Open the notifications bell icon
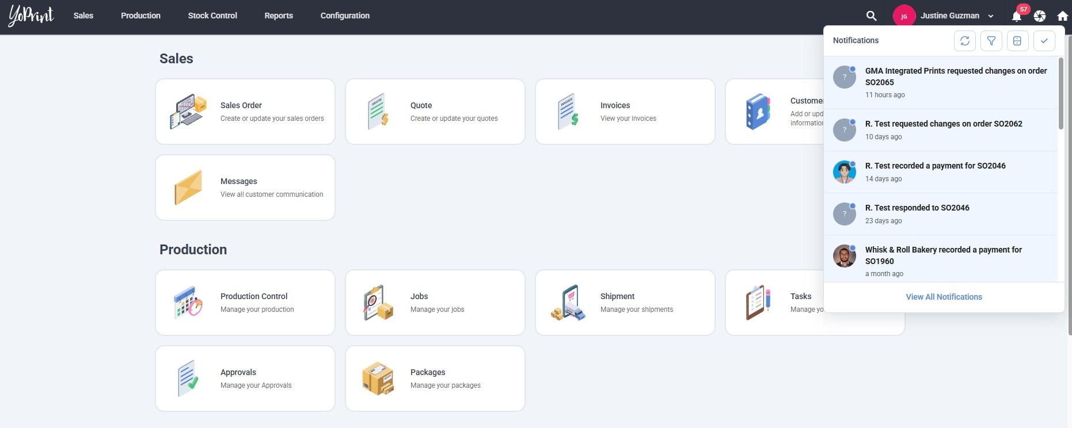Image resolution: width=1072 pixels, height=428 pixels. [1017, 16]
